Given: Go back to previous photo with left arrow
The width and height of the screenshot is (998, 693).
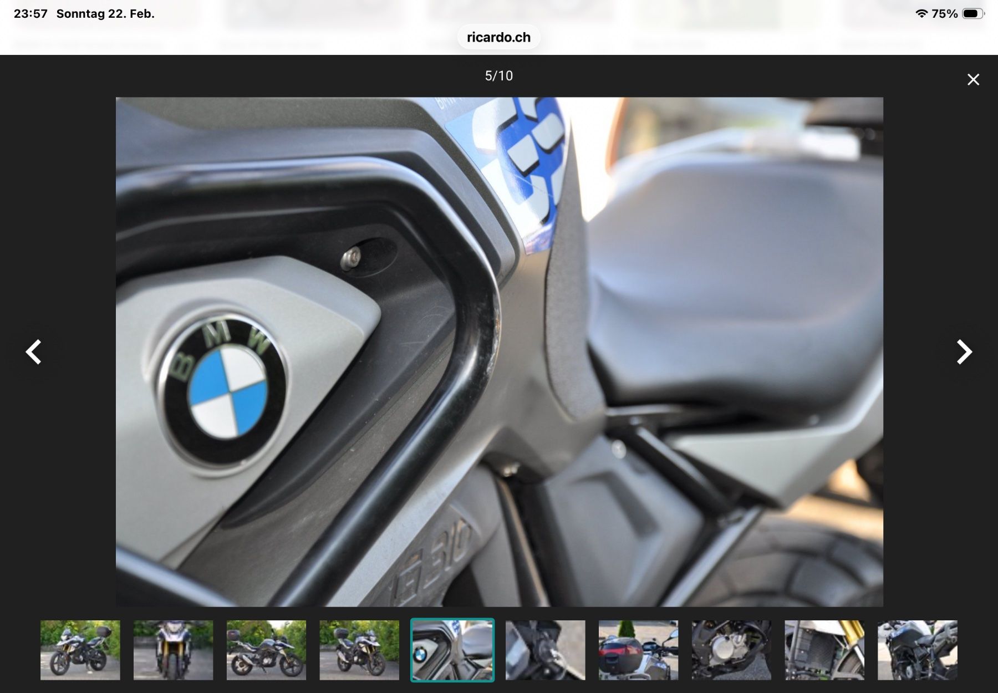Looking at the screenshot, I should (34, 352).
